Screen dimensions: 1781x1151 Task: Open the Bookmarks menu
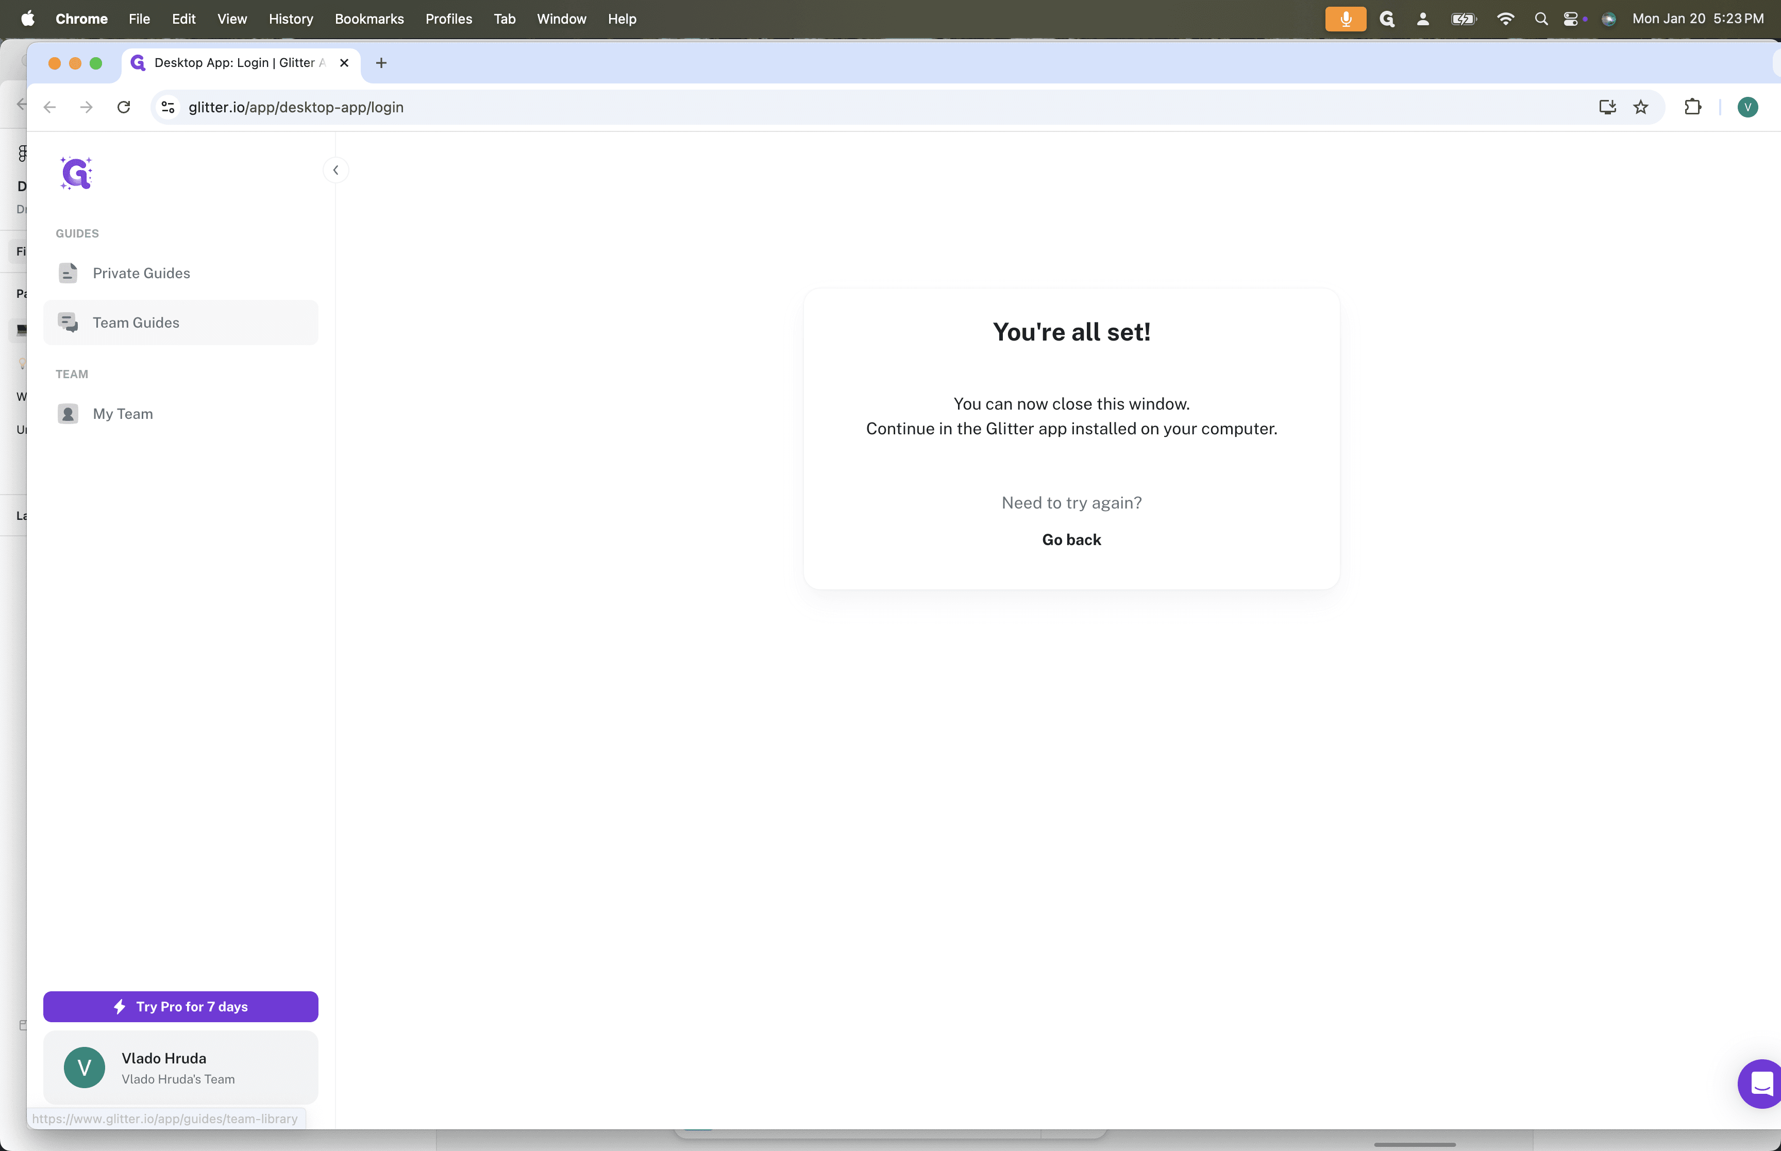tap(369, 19)
